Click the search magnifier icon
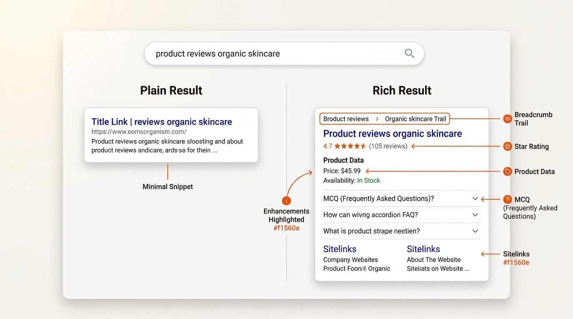The image size is (573, 319). [409, 53]
